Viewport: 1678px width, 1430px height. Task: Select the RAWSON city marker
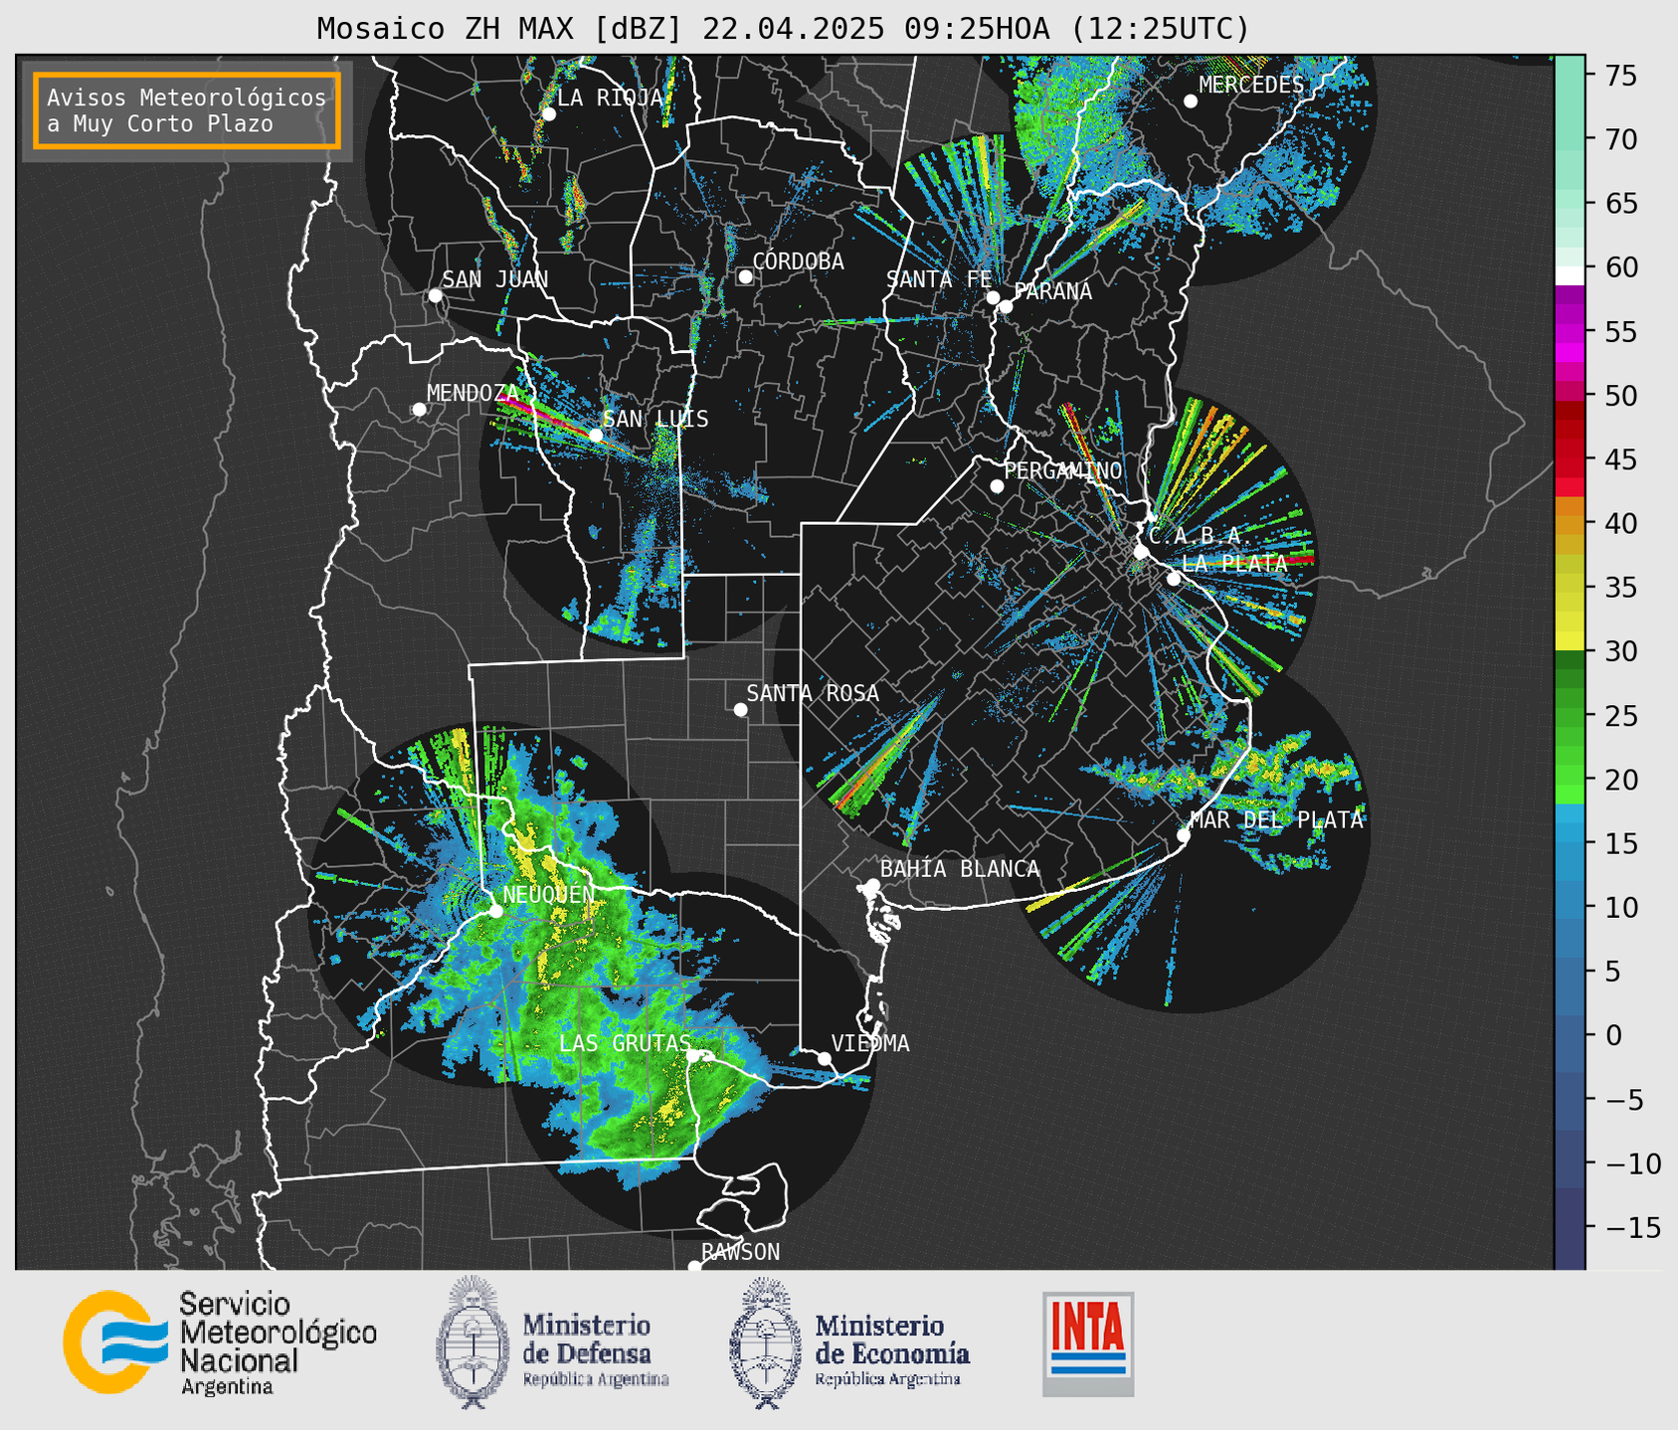694,1266
